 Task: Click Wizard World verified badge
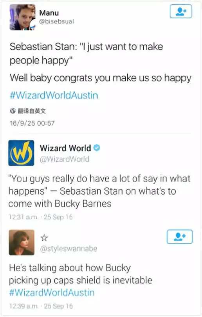tap(97, 148)
